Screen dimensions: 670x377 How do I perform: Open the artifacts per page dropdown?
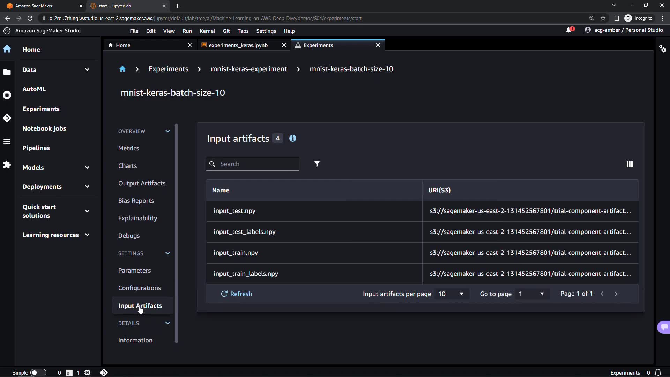[x=451, y=294]
